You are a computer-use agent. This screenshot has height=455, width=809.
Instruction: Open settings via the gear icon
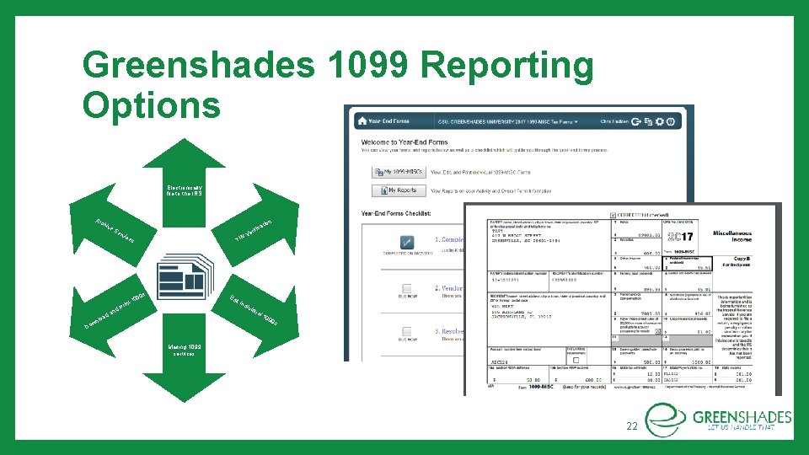[659, 121]
